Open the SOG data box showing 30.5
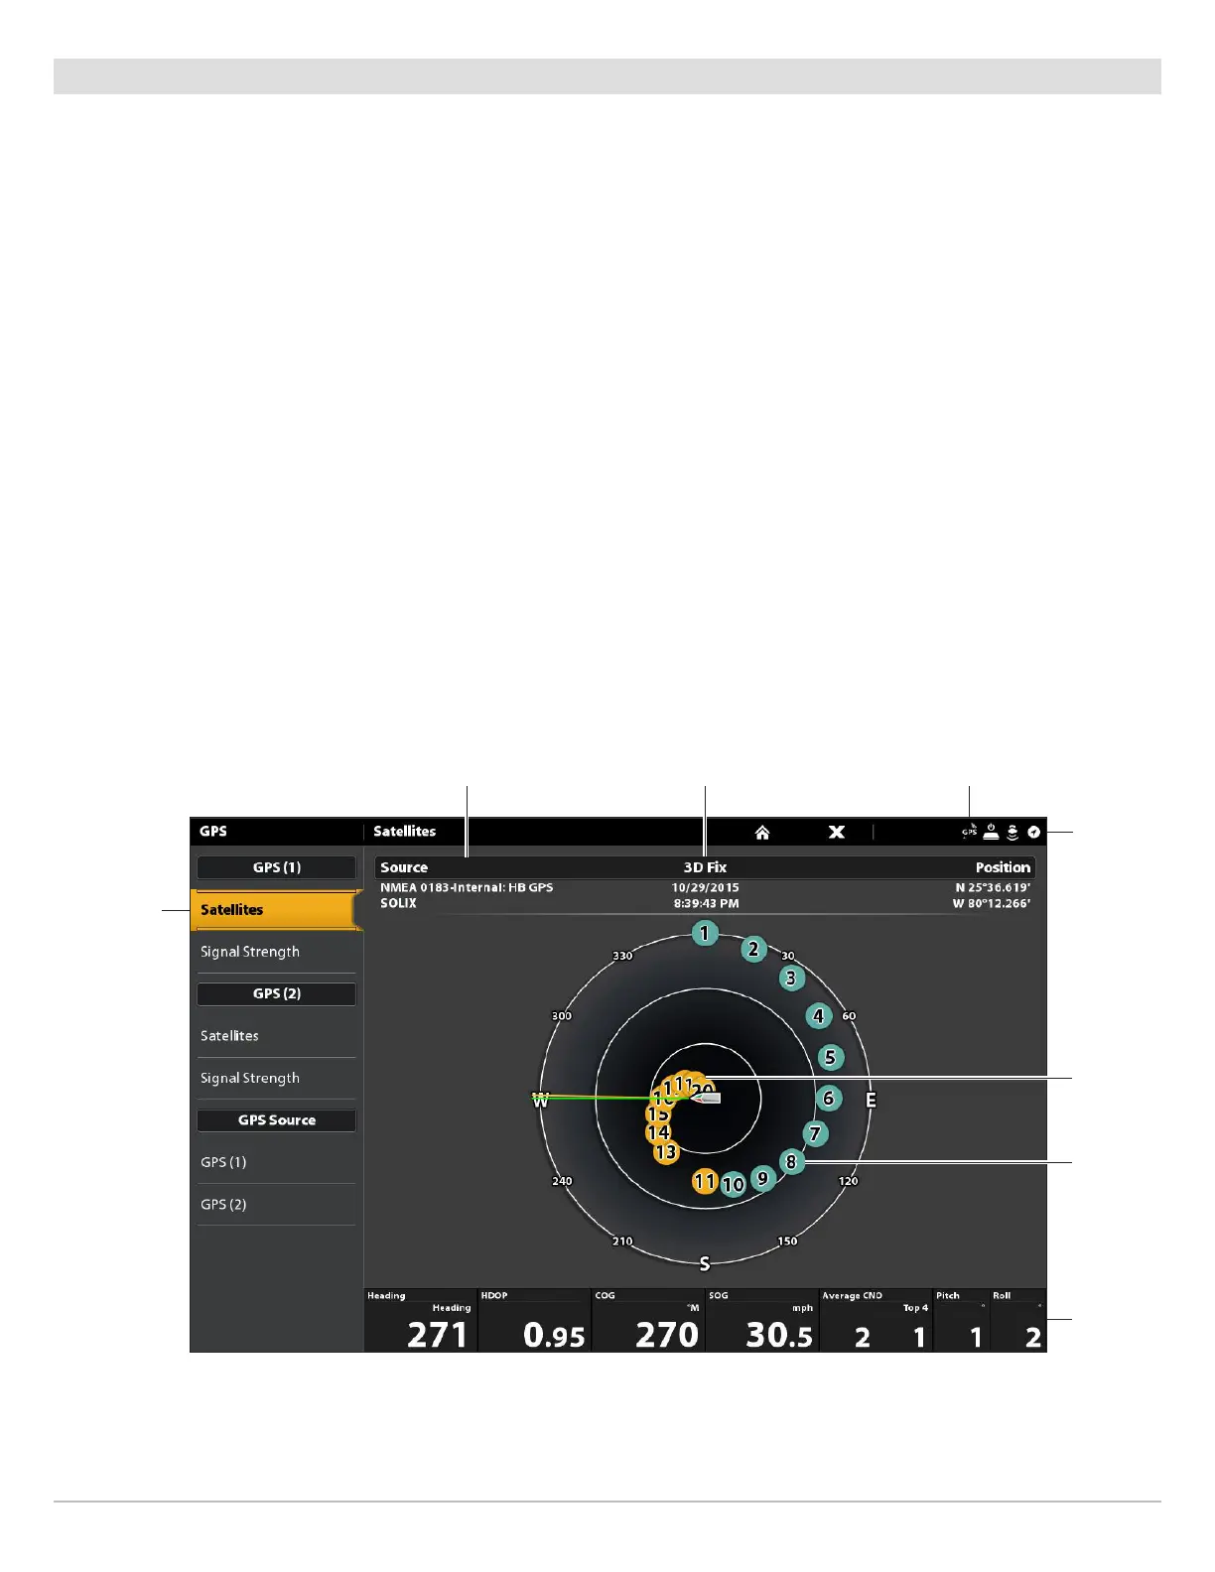This screenshot has width=1215, height=1572. (x=761, y=1321)
